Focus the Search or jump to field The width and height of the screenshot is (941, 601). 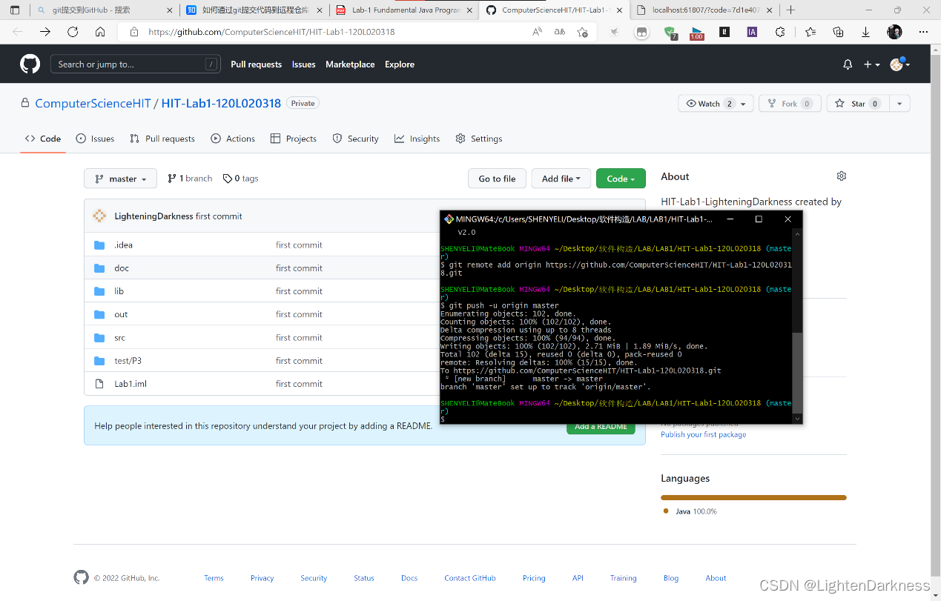pyautogui.click(x=136, y=64)
